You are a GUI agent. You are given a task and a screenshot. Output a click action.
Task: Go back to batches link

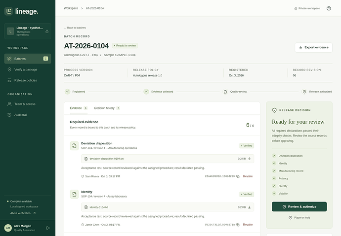[75, 28]
